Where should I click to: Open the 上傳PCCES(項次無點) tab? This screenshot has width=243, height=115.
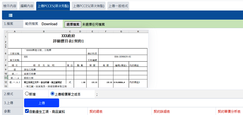(x=89, y=6)
